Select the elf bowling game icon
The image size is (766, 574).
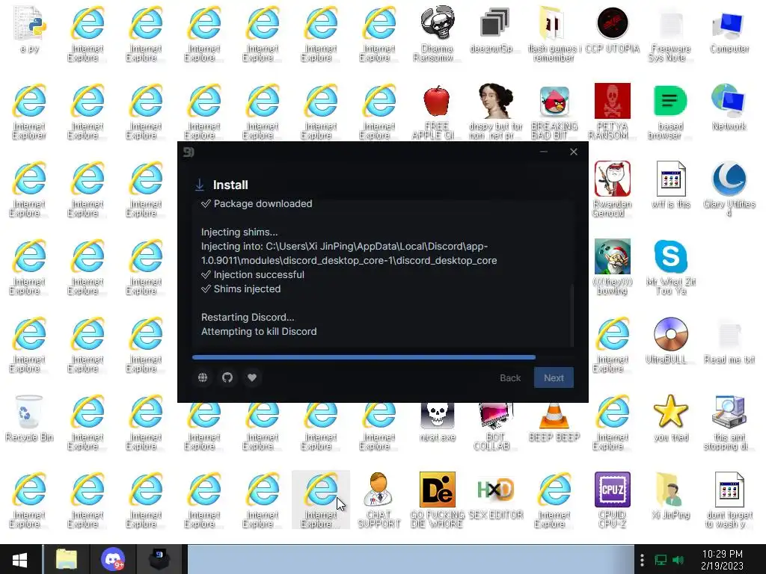pos(612,267)
